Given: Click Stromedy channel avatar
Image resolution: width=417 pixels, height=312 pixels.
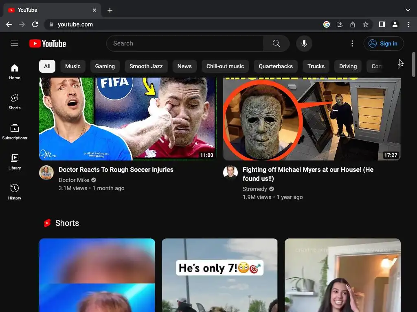Looking at the screenshot, I should pos(230,172).
